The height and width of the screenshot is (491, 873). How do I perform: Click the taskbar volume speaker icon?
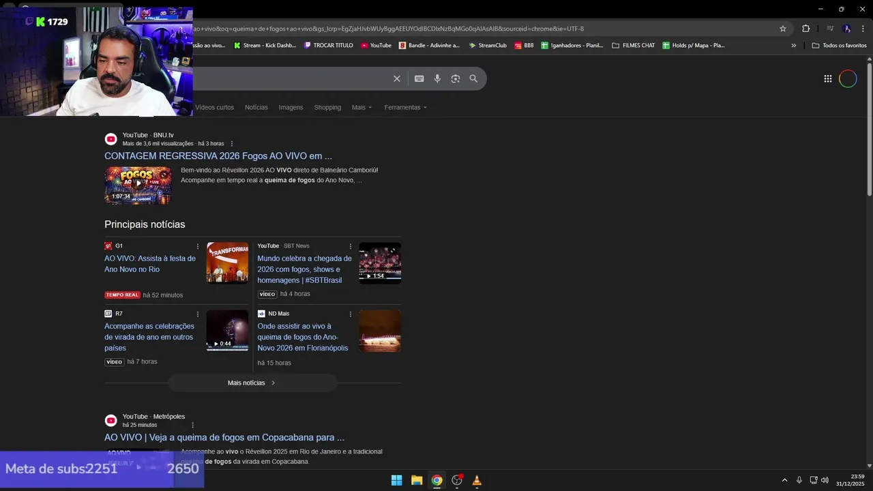(825, 480)
